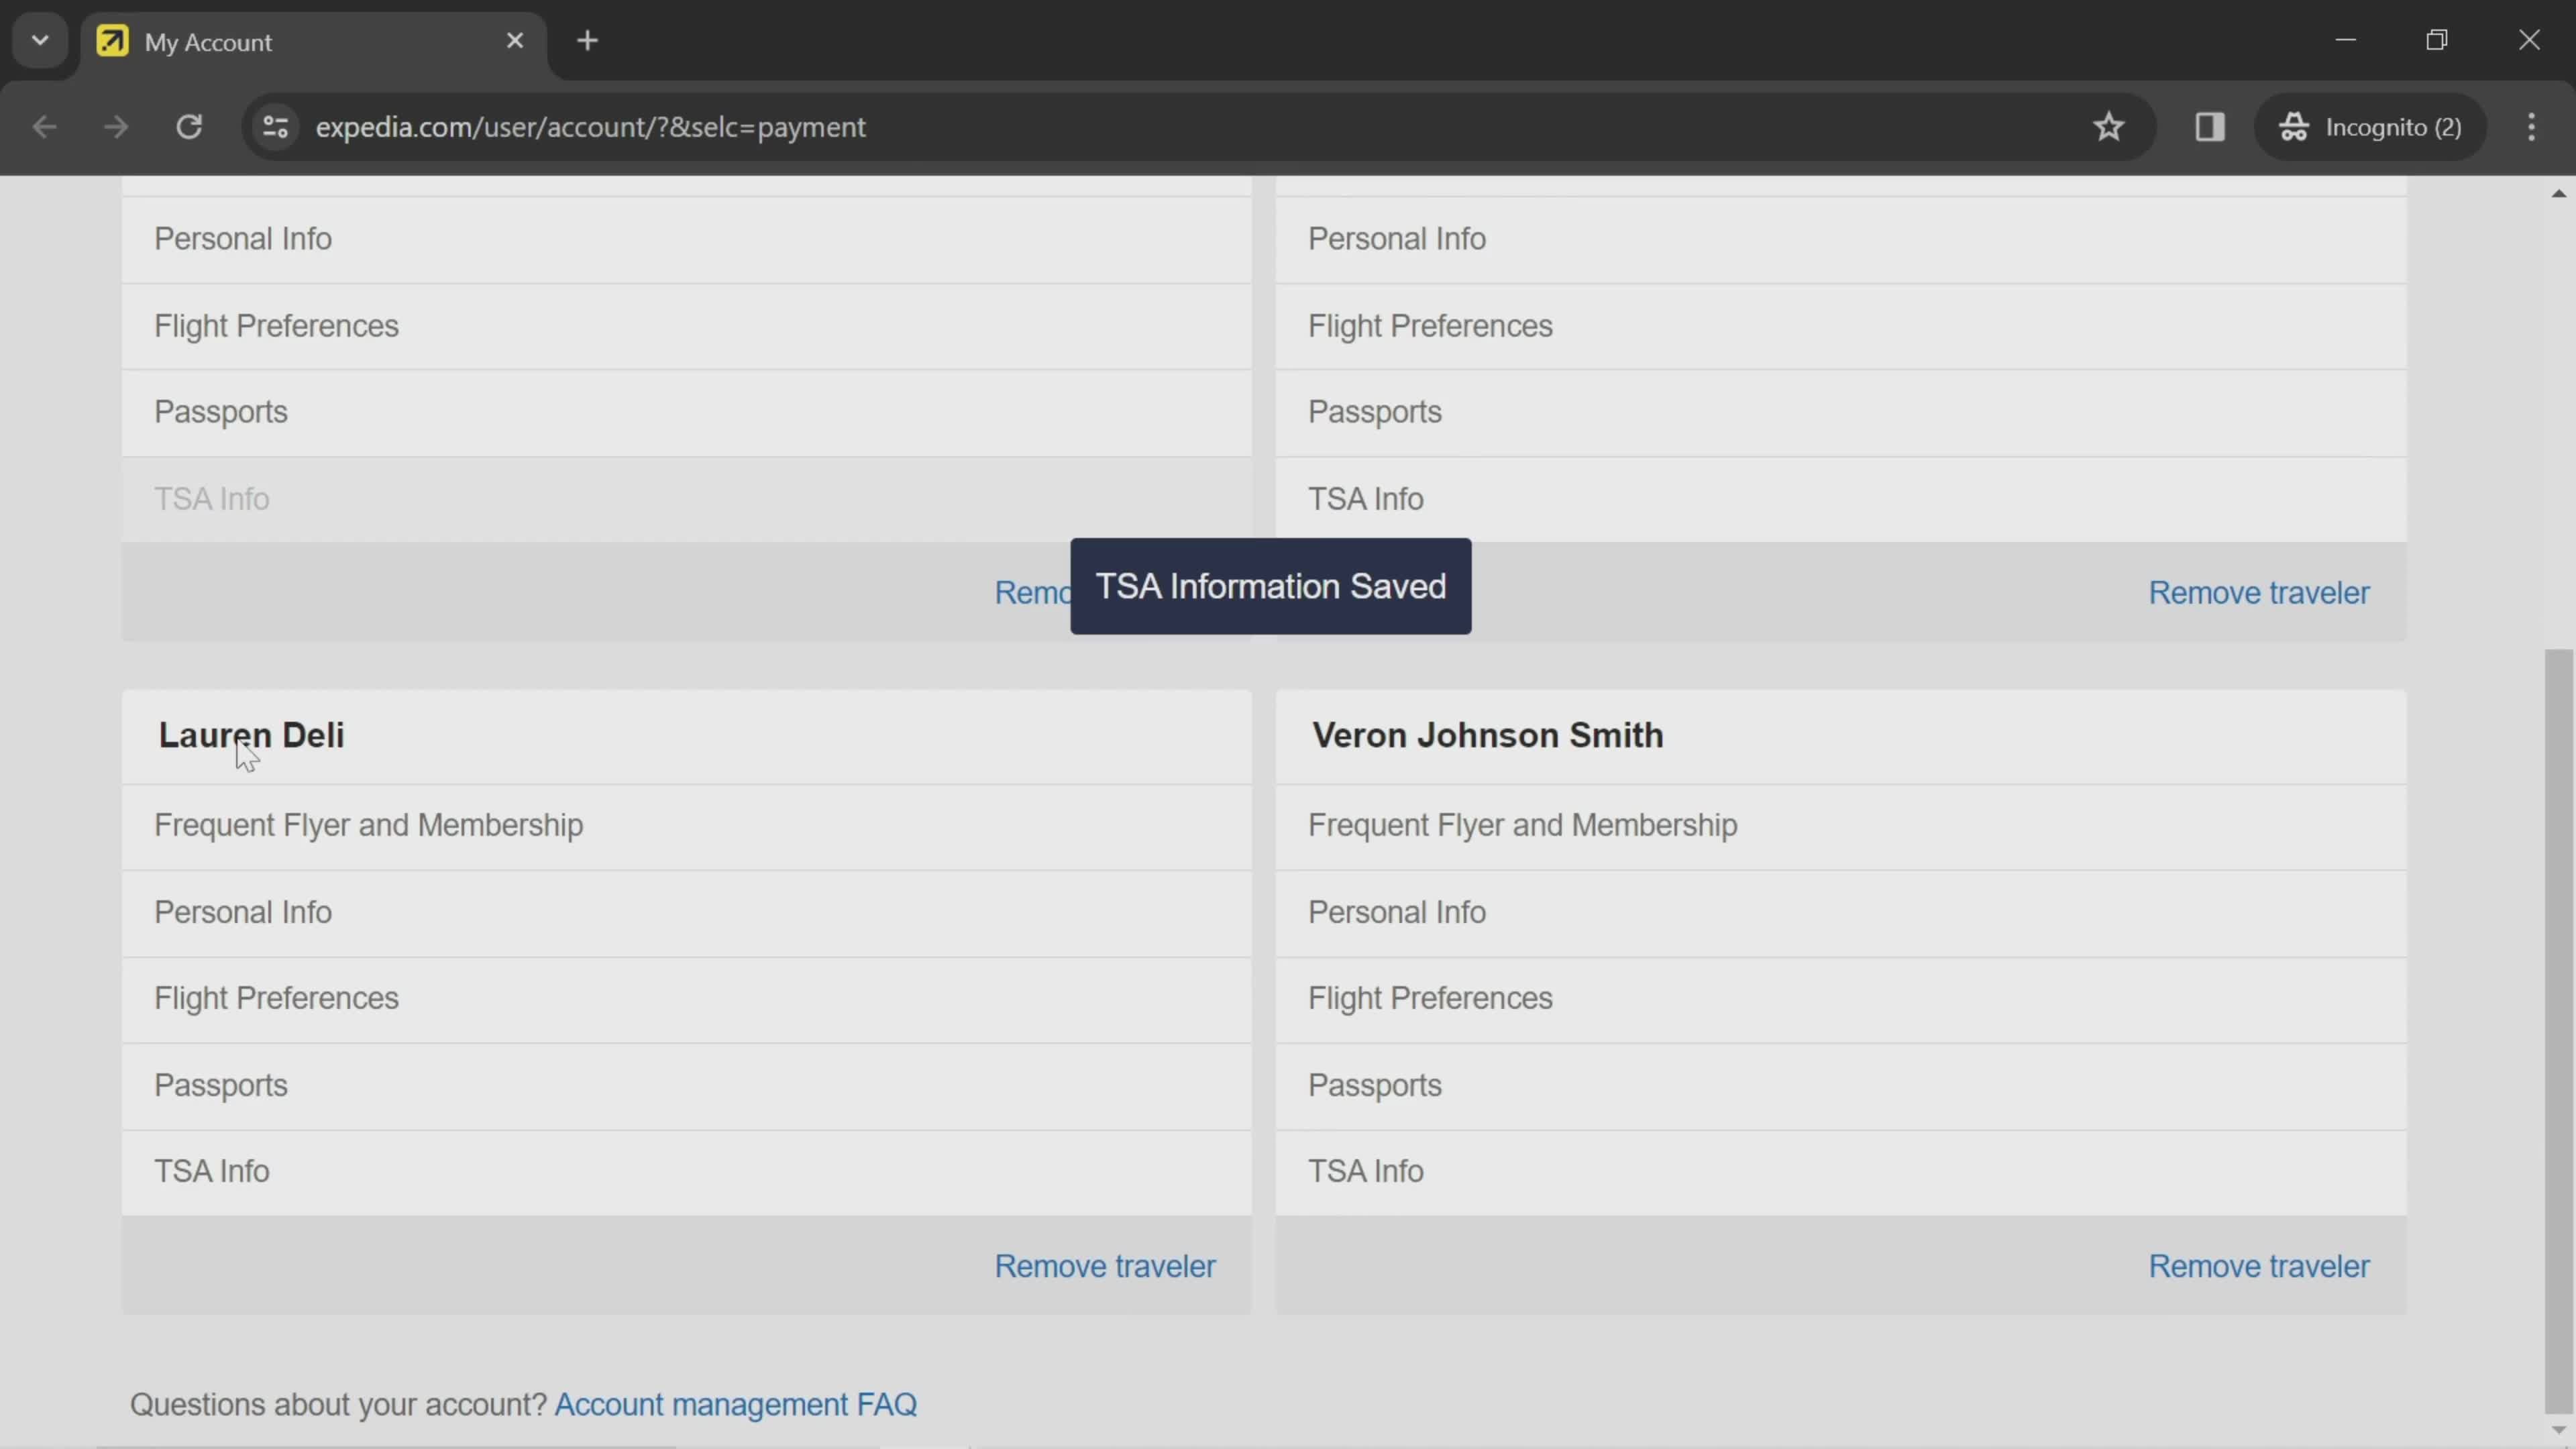Open TSA Info in top-right traveler card
2576x1449 pixels.
[1841, 500]
